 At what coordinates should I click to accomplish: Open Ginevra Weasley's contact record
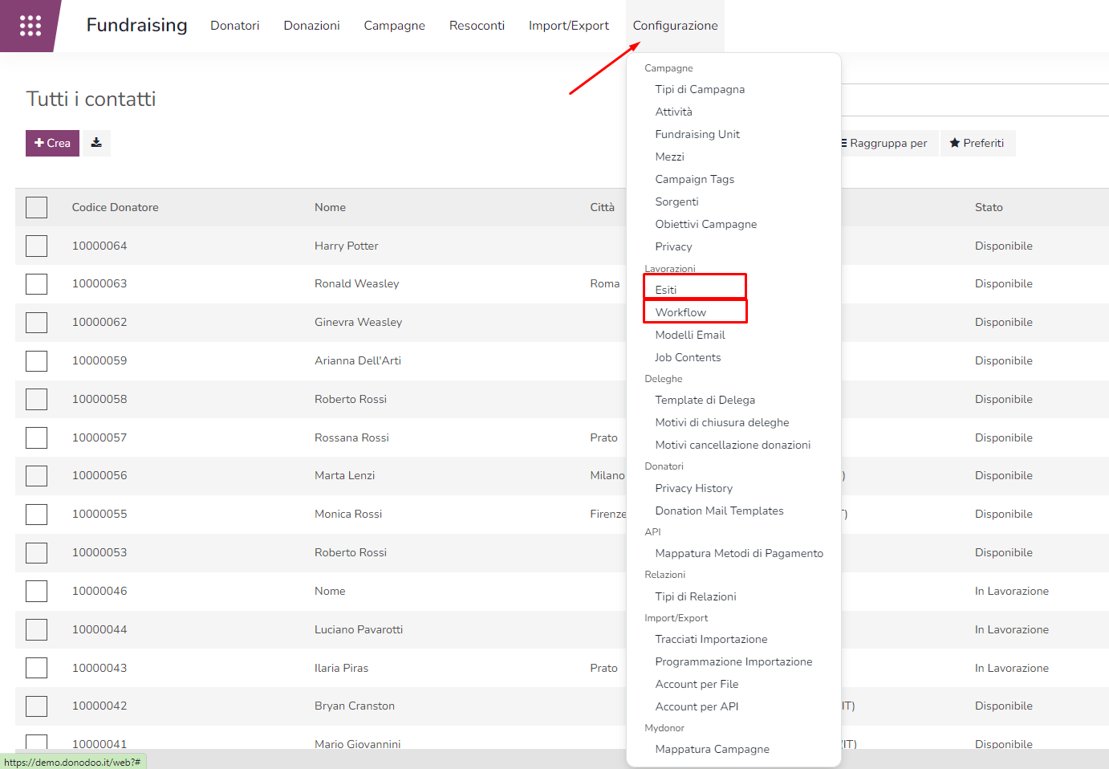pos(358,322)
